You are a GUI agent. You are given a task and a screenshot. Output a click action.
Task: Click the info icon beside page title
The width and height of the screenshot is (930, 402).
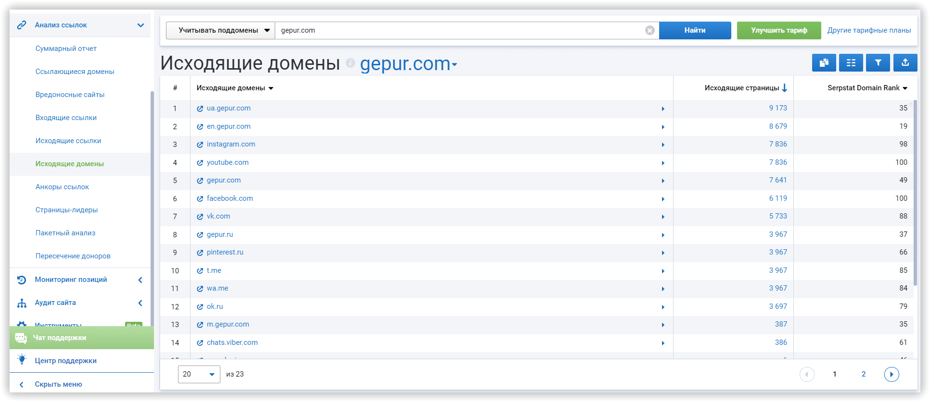pos(350,63)
